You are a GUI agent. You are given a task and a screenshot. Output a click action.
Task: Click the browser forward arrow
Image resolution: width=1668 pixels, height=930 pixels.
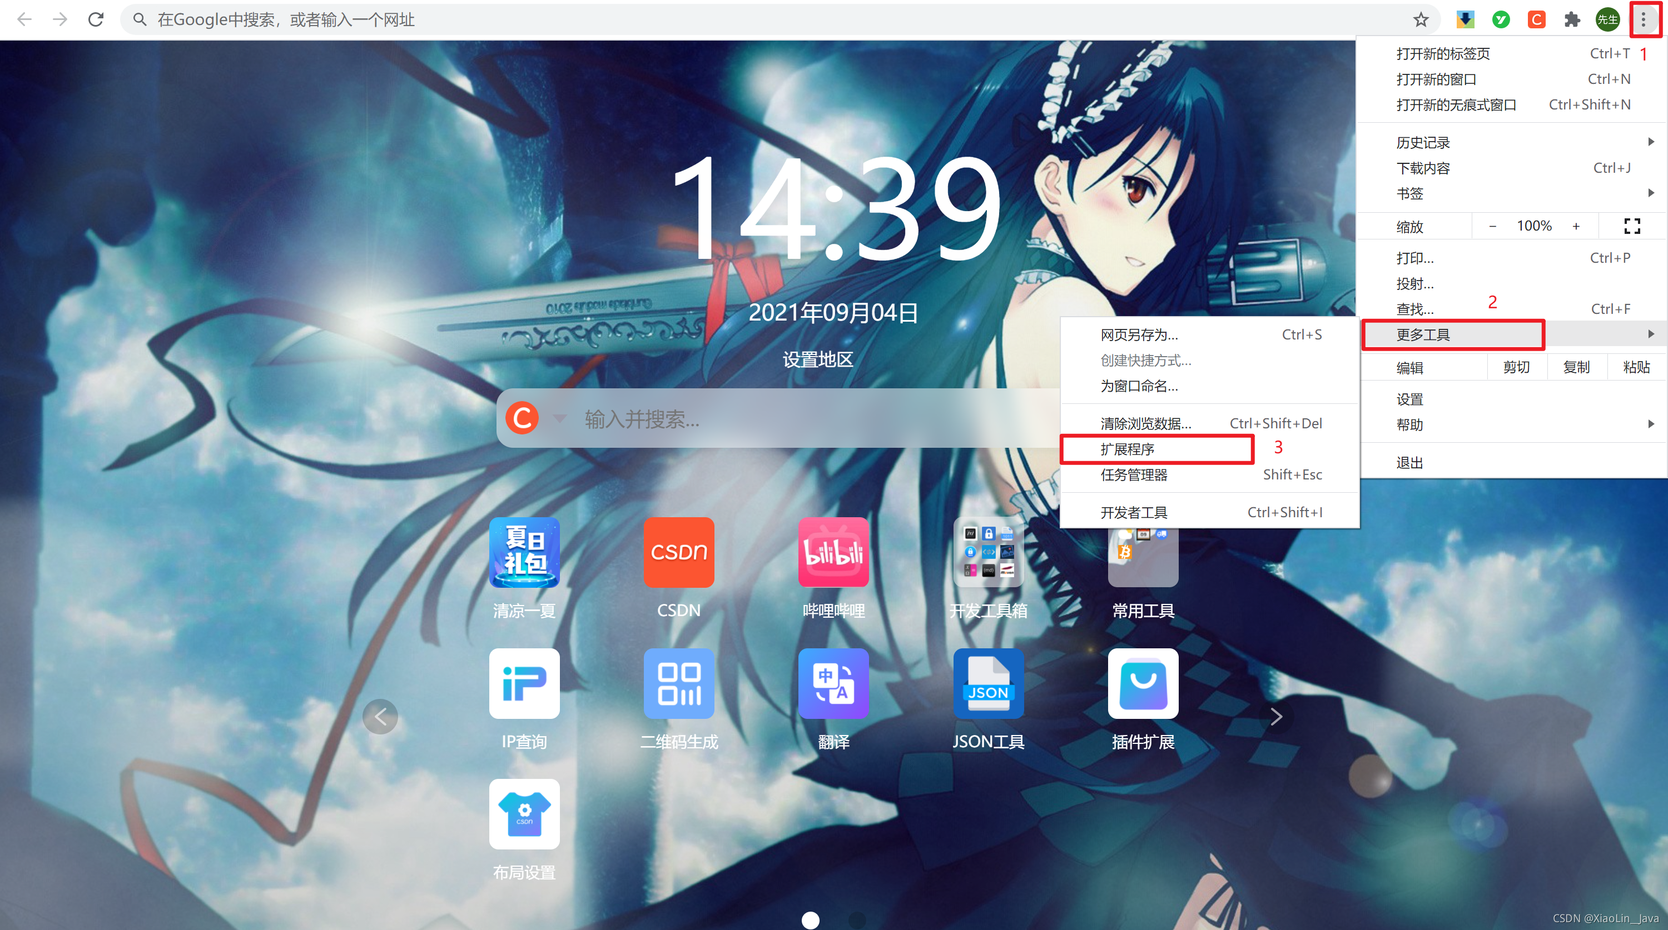click(60, 19)
